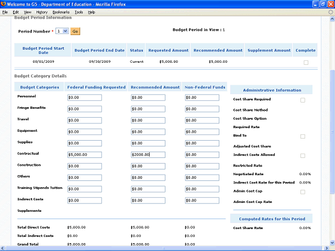335x251 pixels.
Task: Enable the Cost Share Required checkbox
Action: point(303,100)
